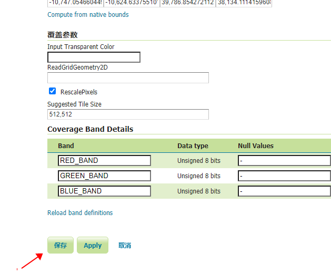
Task: Click the ReadGridGeometry2D label
Action: [77, 67]
